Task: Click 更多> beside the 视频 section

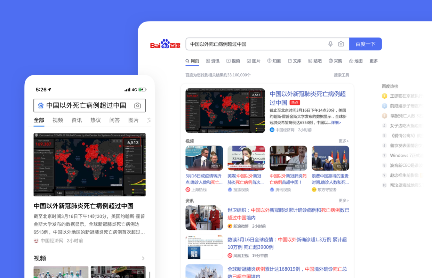Action: 344,141
